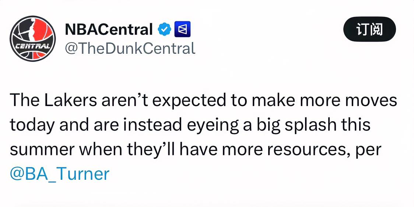Screen dimensions: 414x207
Task: Click the CENTRAL banner text in logo
Action: coord(32,47)
